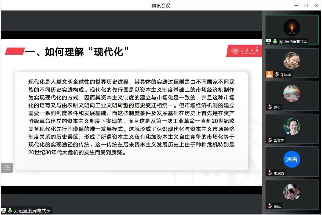
Task: Minimize the 腾讯会议 window
Action: (297, 5)
